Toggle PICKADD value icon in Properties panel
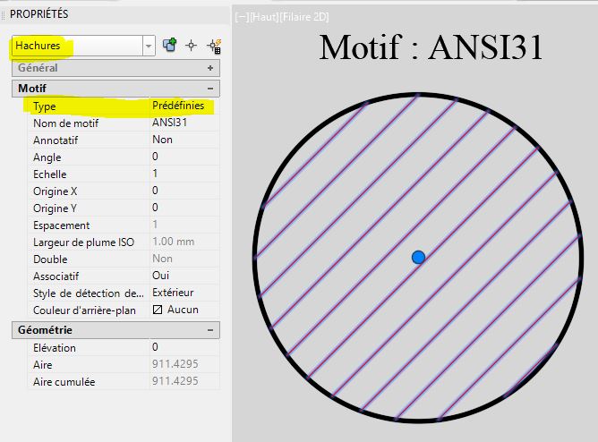 pos(170,45)
